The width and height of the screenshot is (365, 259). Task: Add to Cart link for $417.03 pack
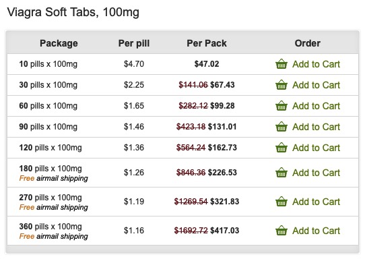(316, 231)
